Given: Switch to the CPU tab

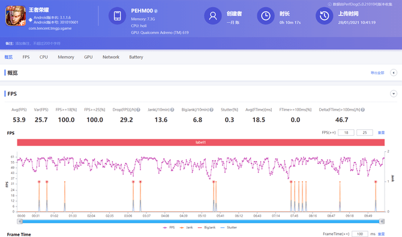Looking at the screenshot, I should coord(44,57).
